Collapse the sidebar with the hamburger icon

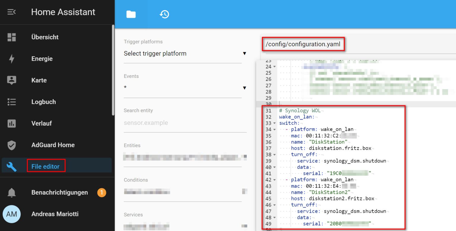coord(11,12)
